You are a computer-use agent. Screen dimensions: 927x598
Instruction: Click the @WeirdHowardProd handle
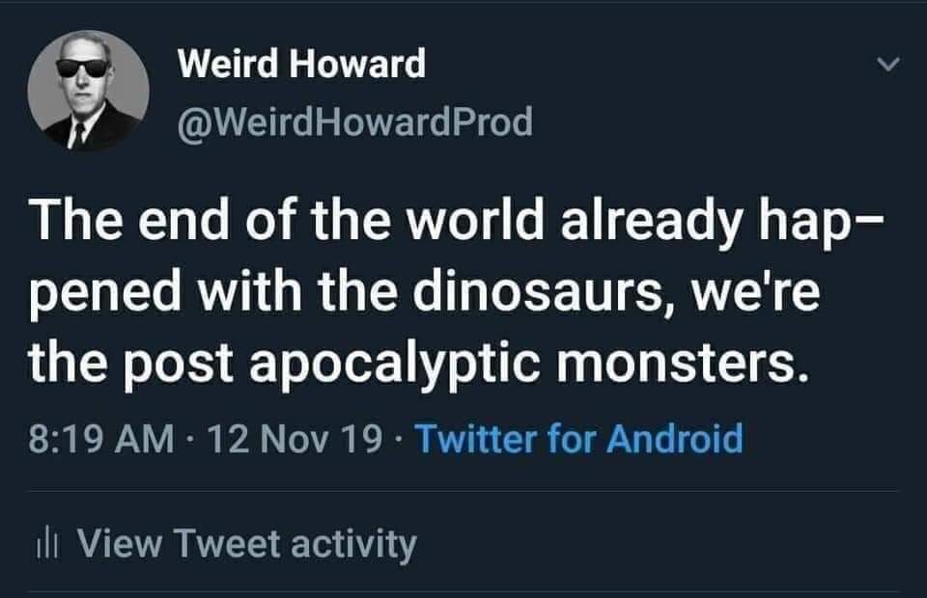tap(354, 122)
